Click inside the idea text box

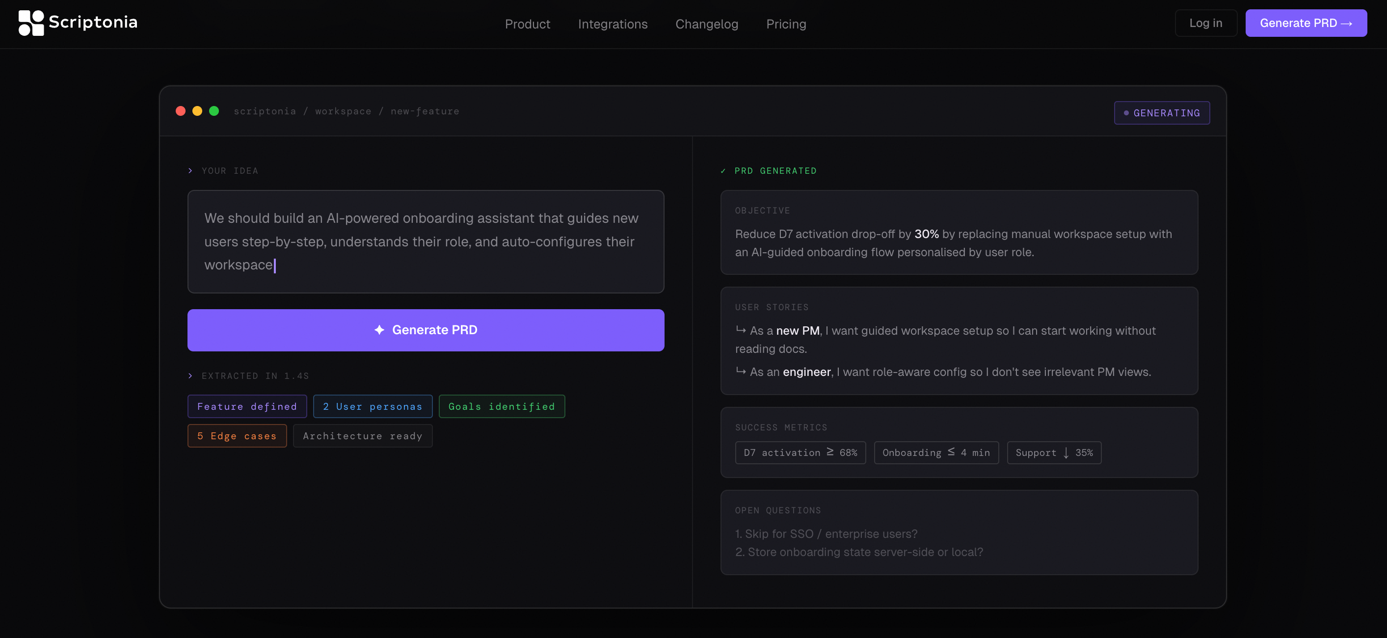point(426,242)
